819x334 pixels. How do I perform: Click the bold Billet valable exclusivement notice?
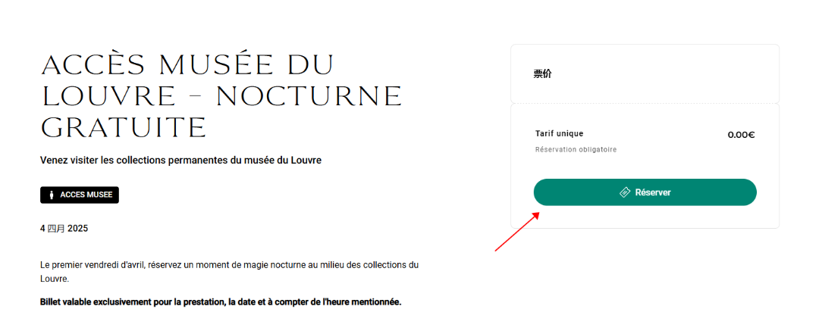click(221, 302)
